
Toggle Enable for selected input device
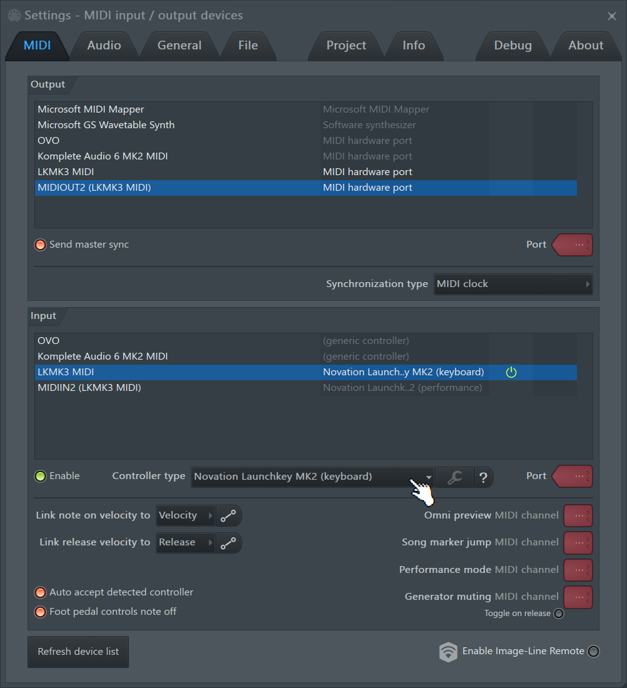41,476
